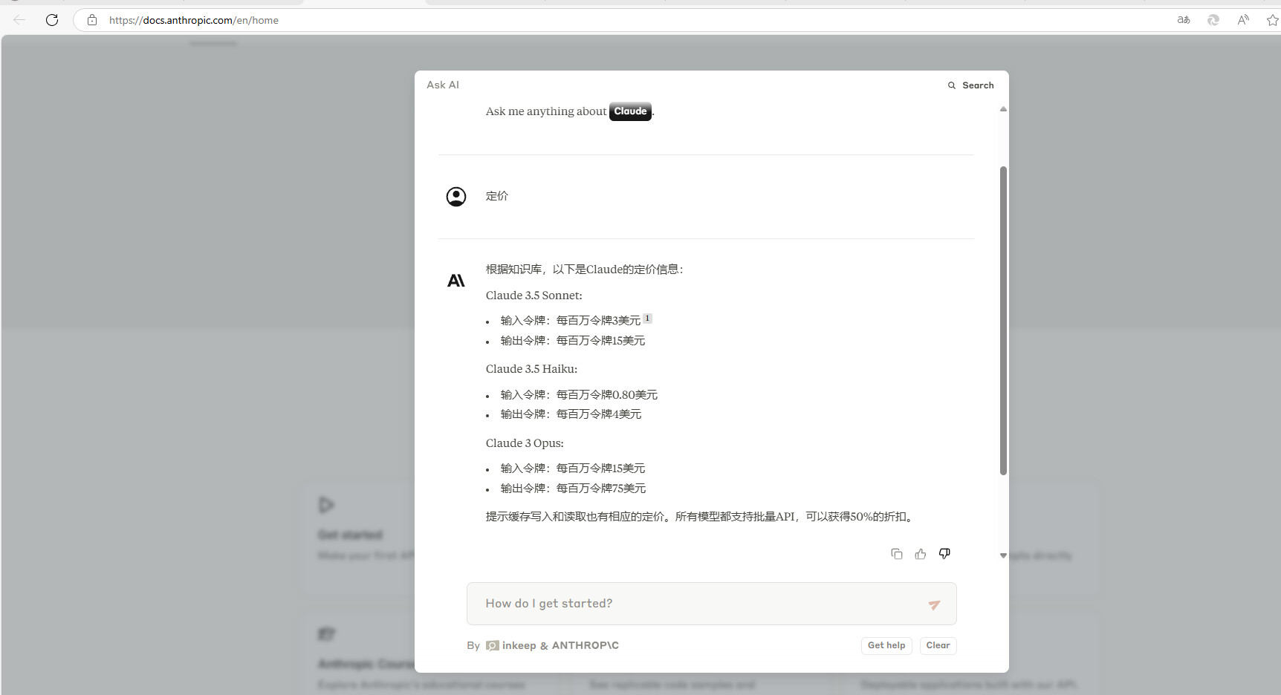This screenshot has height=695, width=1281.
Task: Open the Get help button
Action: (886, 645)
